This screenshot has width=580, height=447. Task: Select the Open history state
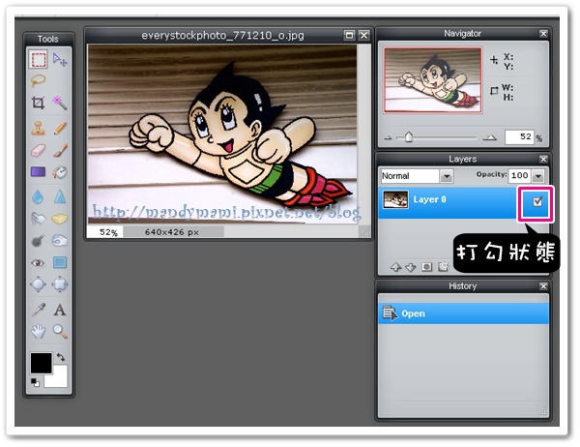pos(463,313)
